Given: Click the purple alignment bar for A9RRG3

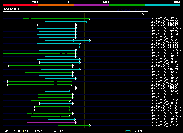Looking at the screenshot, I should coord(52,123).
